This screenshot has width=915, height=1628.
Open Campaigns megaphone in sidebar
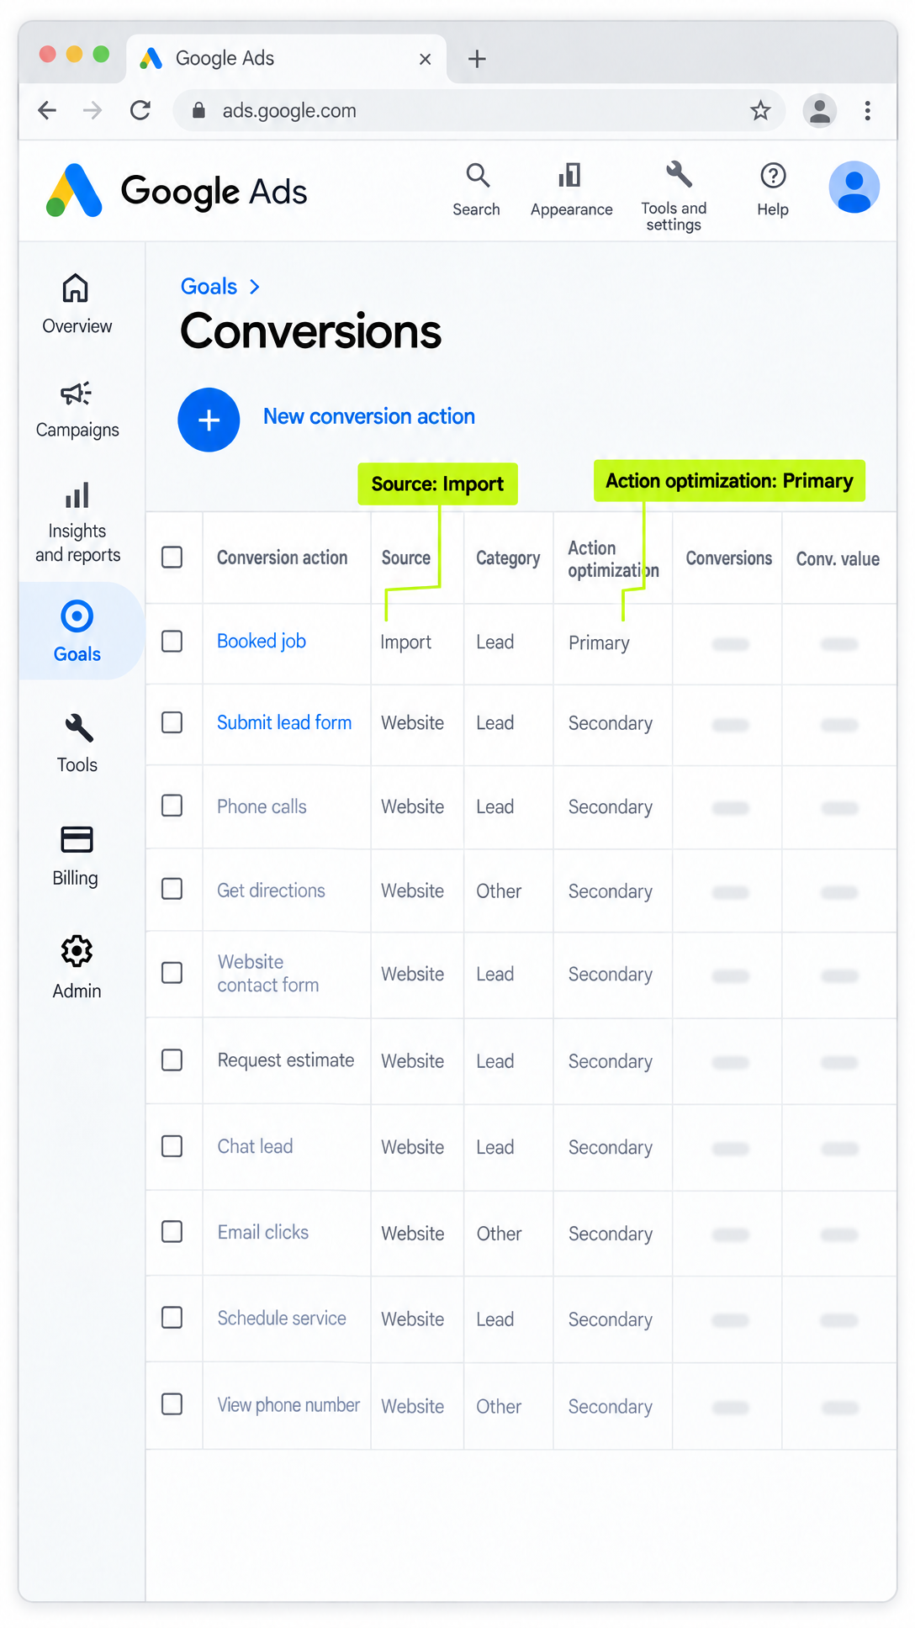tap(77, 409)
